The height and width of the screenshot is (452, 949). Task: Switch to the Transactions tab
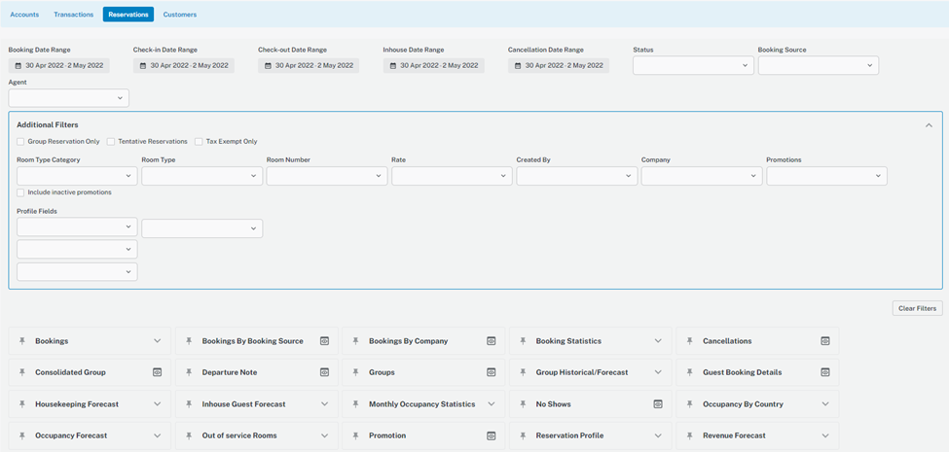pos(74,15)
